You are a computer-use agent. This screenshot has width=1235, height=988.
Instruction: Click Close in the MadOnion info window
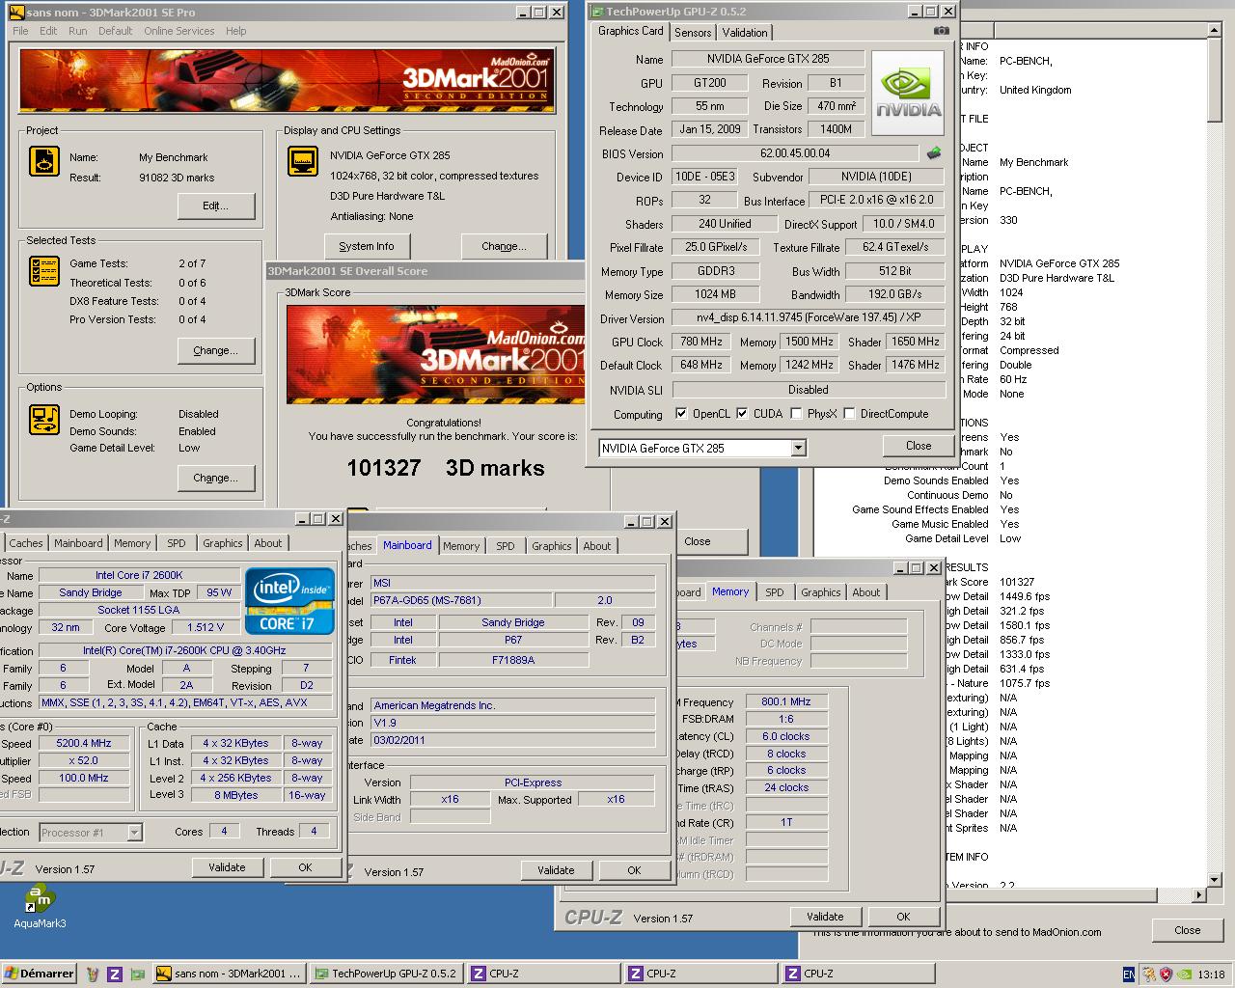pyautogui.click(x=1187, y=930)
